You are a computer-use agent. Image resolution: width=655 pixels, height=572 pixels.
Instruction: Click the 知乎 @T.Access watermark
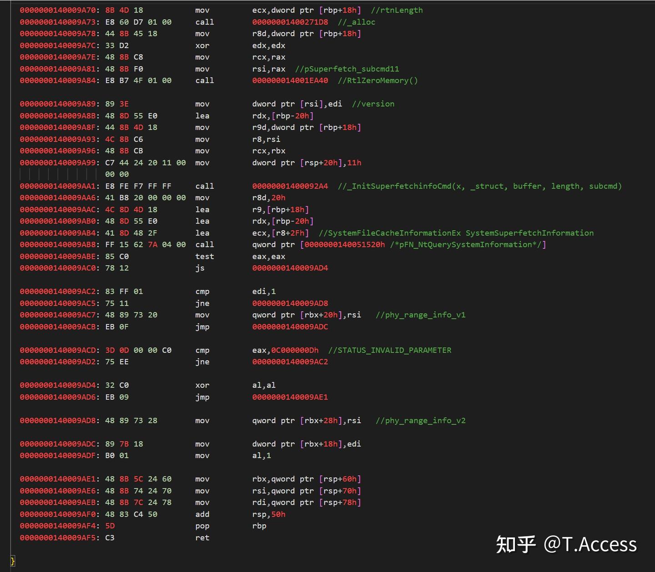[x=566, y=544]
